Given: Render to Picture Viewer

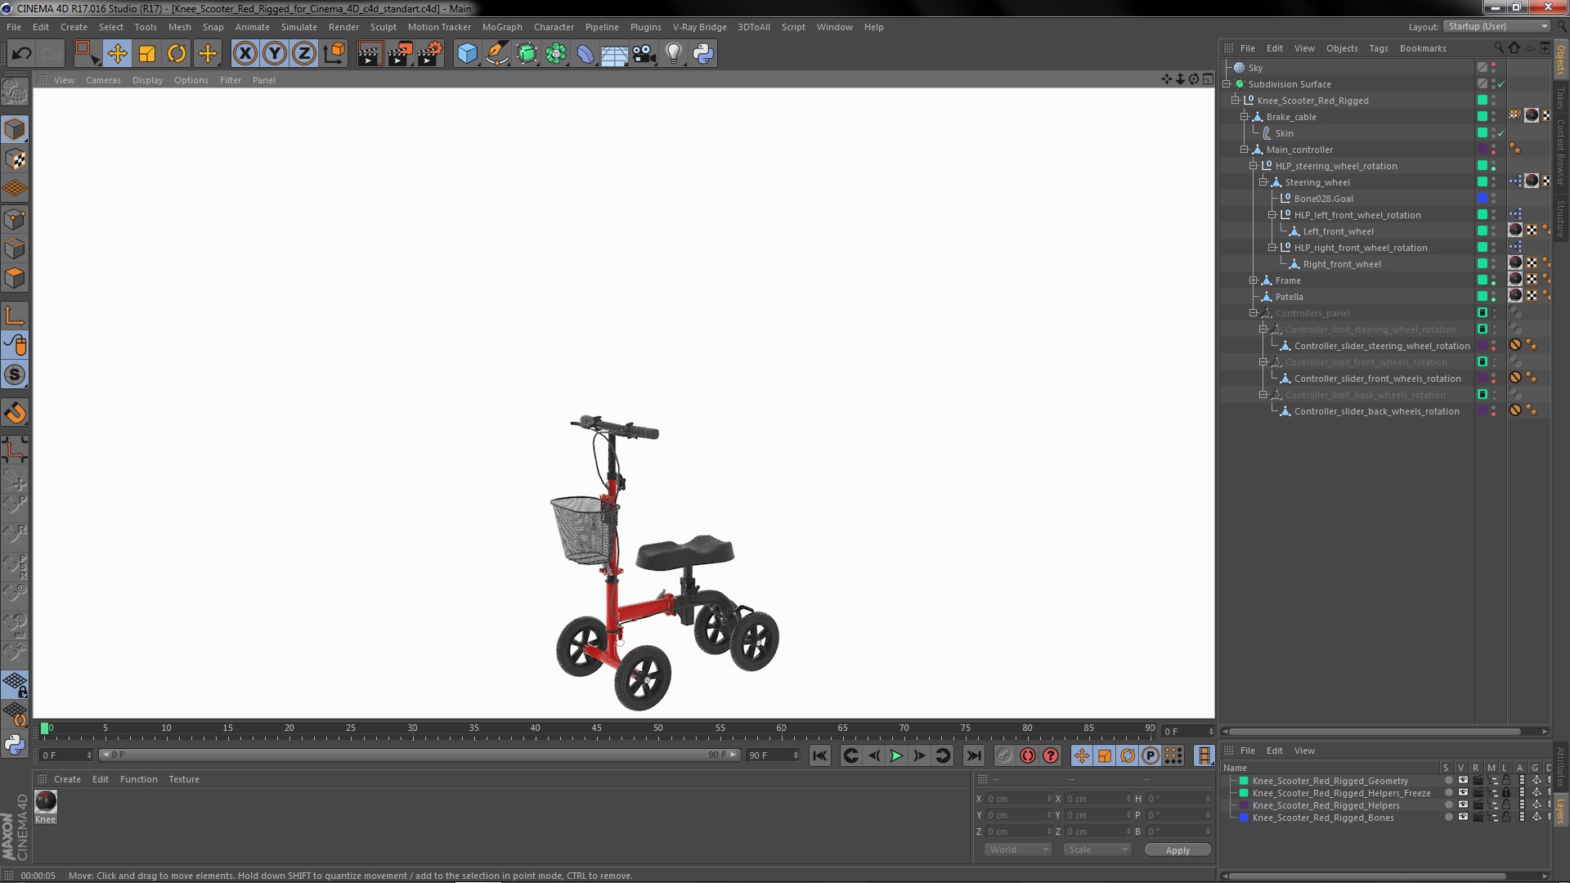Looking at the screenshot, I should point(399,54).
